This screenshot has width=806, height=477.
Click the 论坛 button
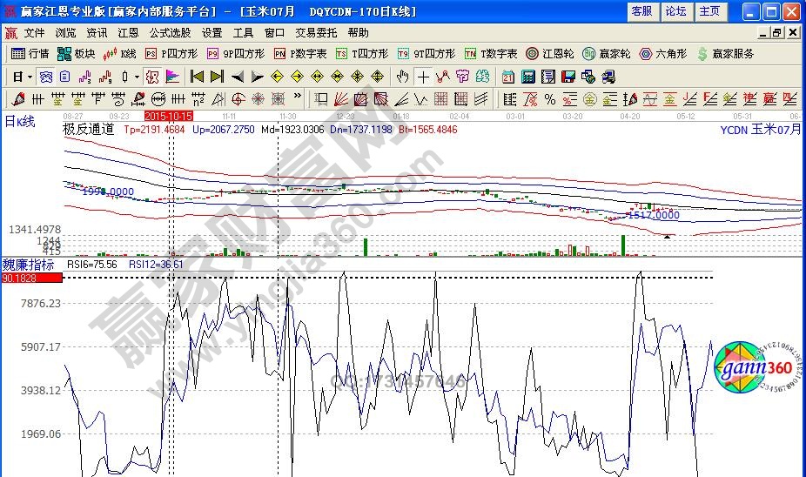pyautogui.click(x=675, y=11)
